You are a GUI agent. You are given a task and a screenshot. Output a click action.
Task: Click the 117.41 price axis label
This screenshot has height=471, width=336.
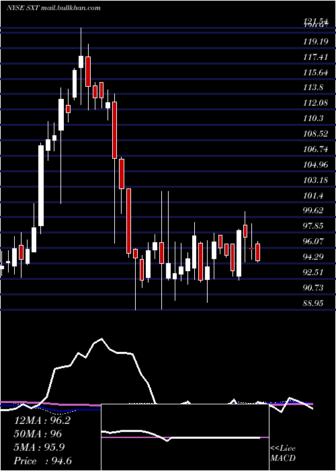315,57
